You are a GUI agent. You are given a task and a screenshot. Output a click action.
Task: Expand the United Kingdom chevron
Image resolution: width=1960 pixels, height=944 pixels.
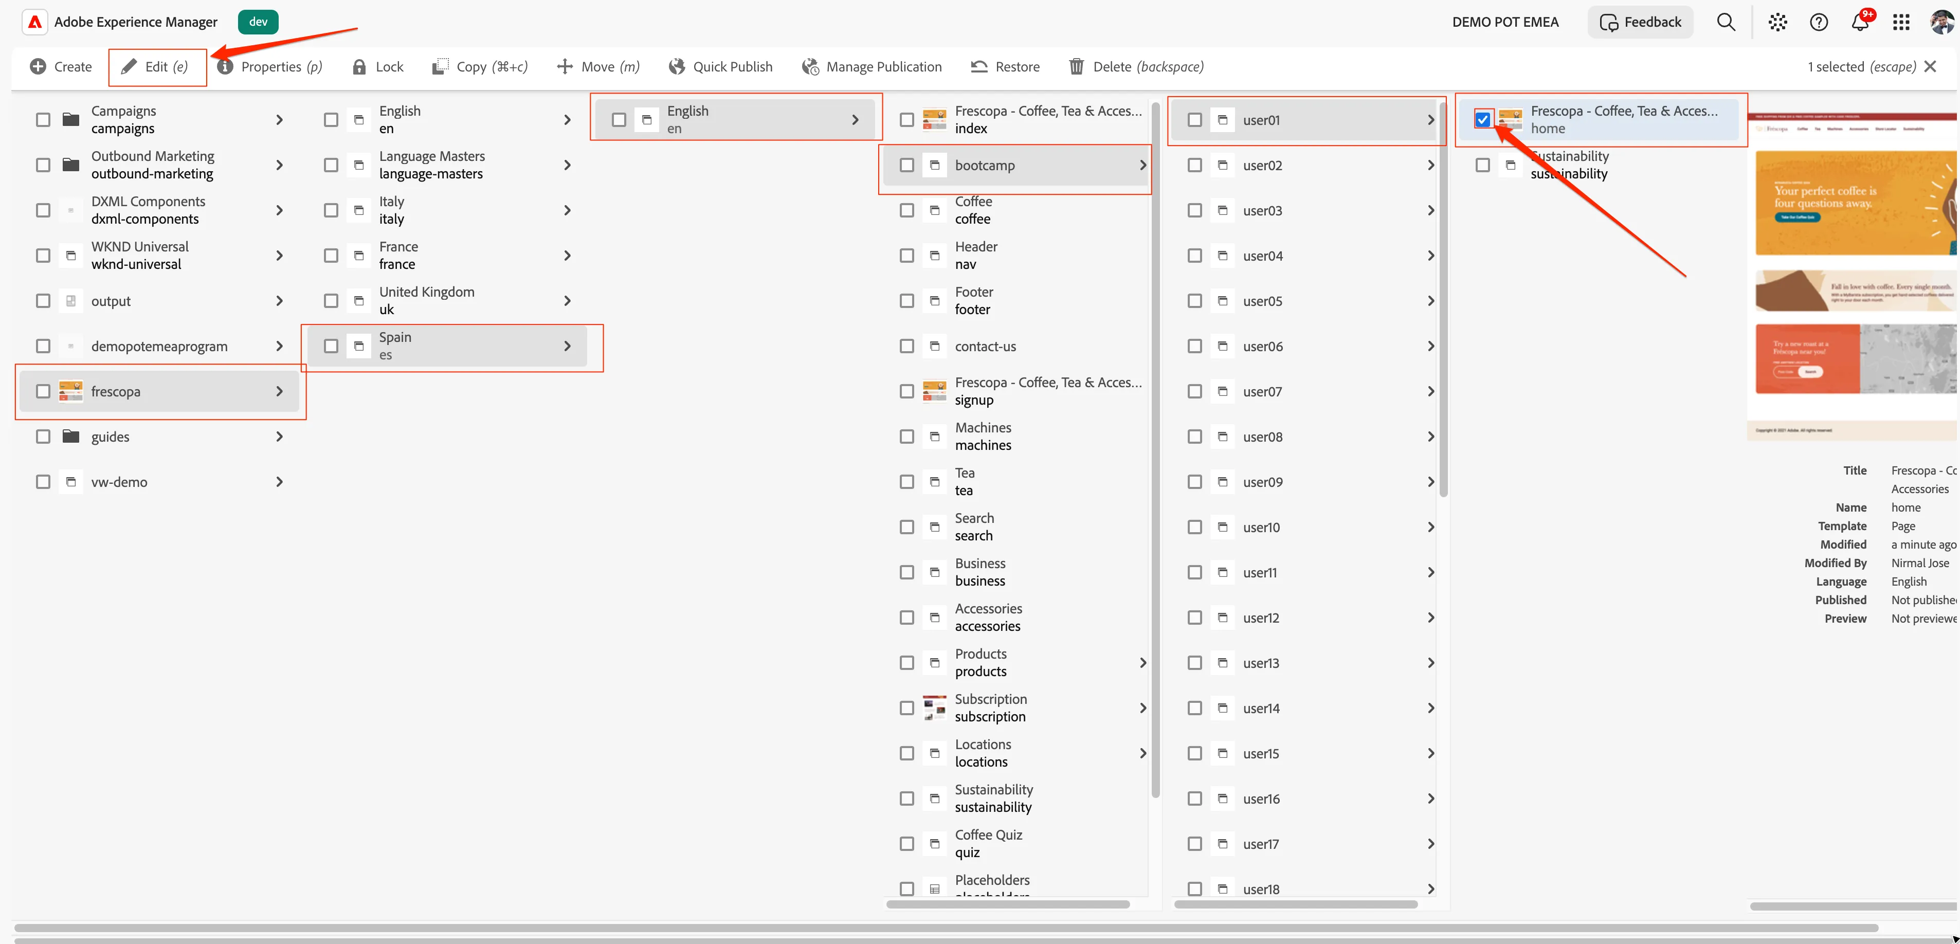click(x=567, y=301)
